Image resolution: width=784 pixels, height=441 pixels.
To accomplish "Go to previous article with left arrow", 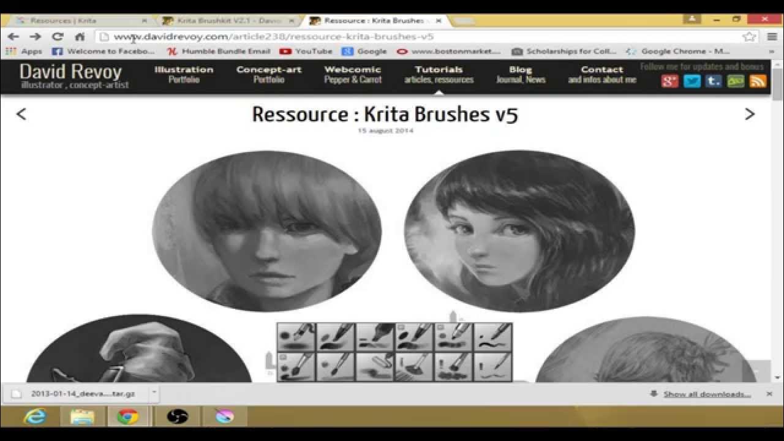I will point(21,114).
